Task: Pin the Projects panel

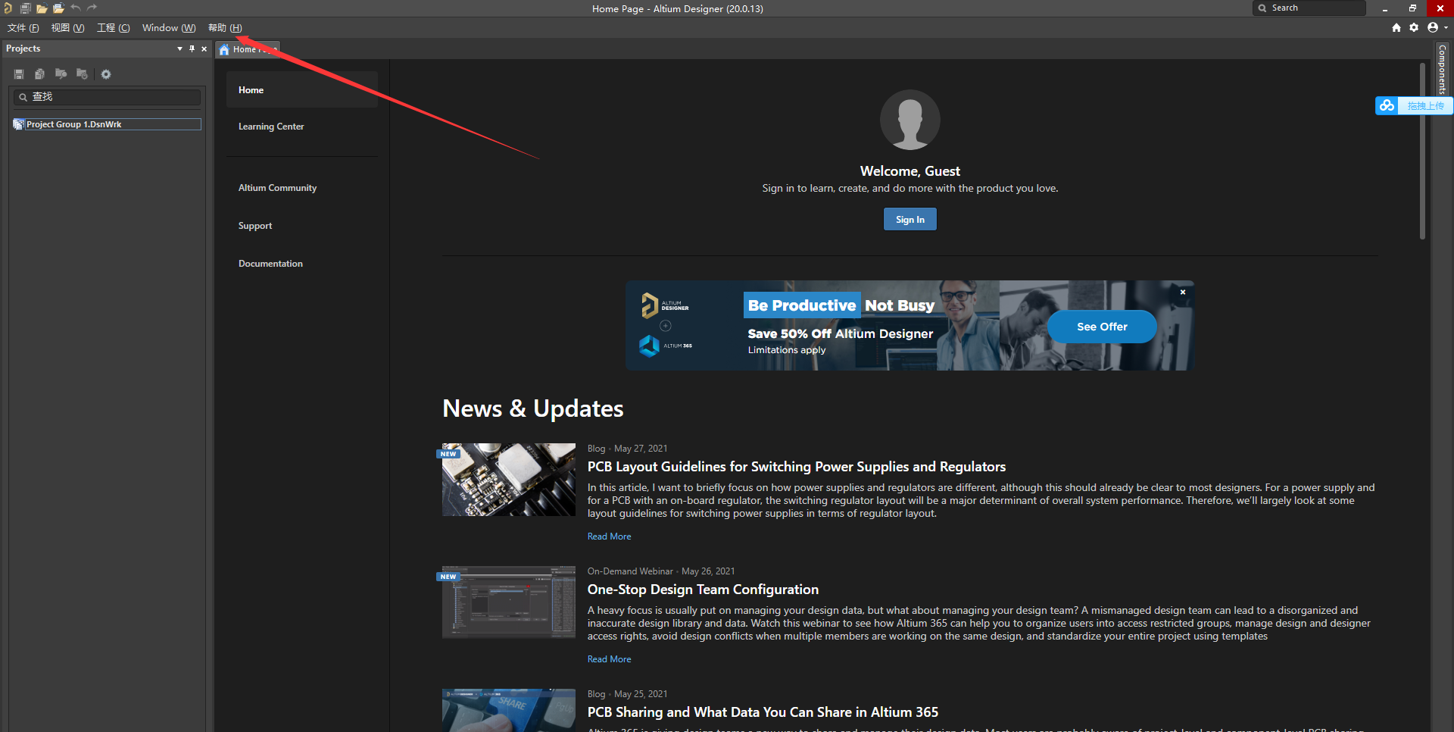Action: (x=192, y=48)
